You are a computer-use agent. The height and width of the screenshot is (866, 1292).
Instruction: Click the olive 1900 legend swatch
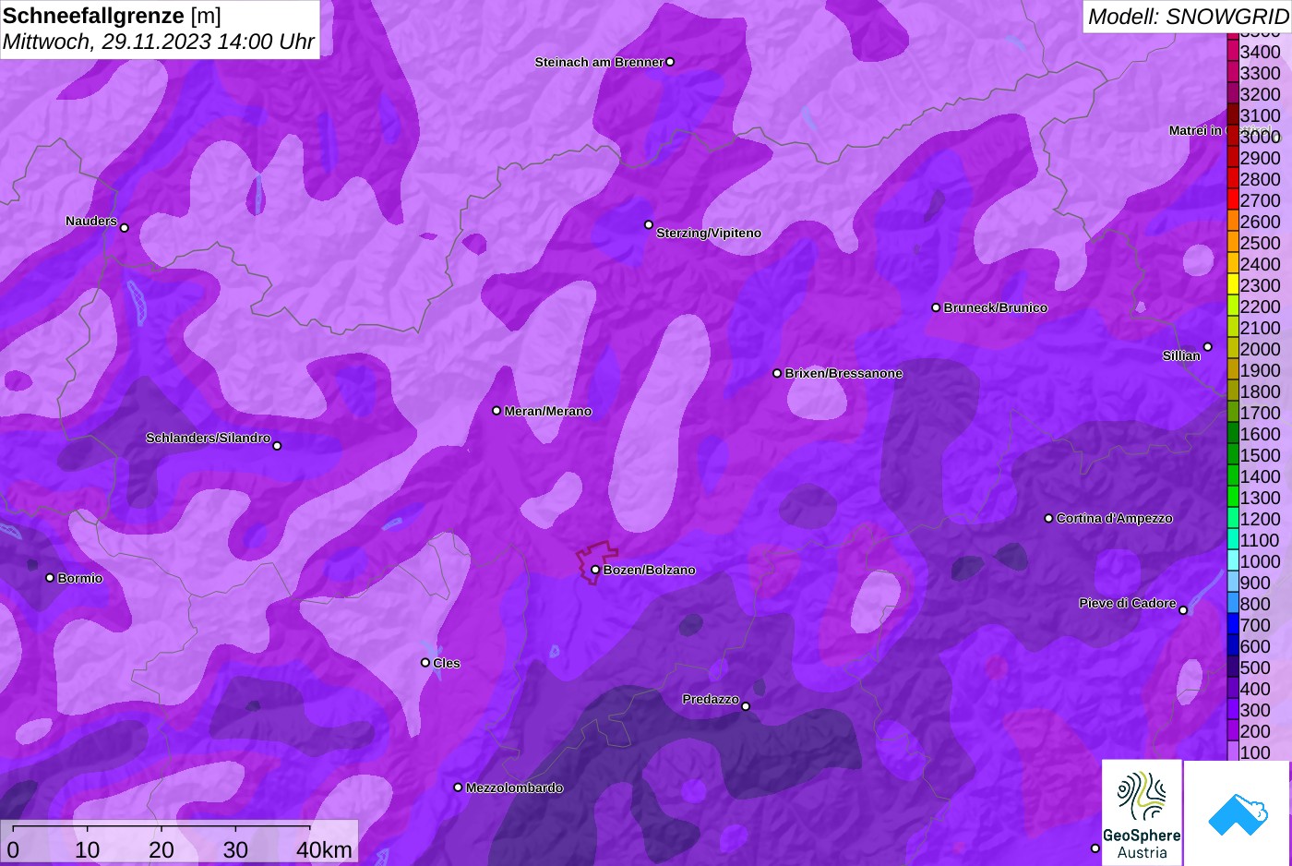[x=1233, y=370]
